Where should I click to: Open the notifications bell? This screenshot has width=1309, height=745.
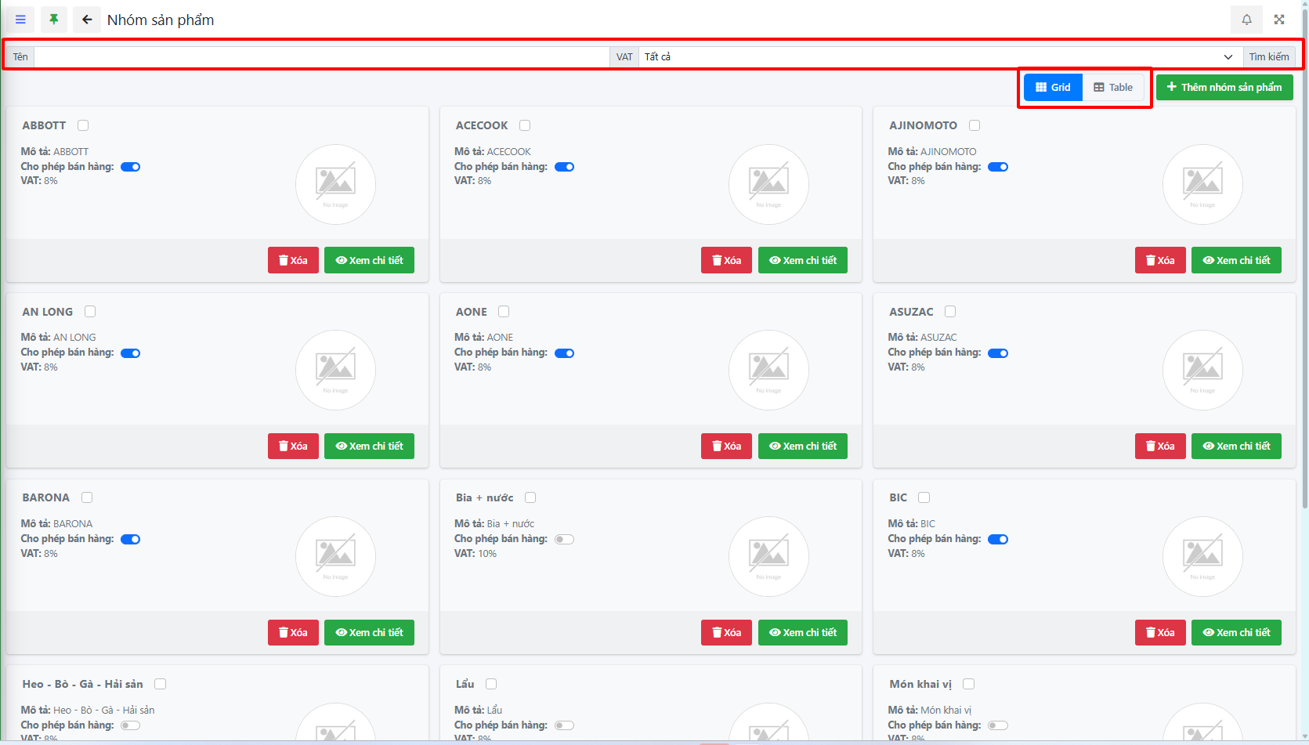point(1246,20)
